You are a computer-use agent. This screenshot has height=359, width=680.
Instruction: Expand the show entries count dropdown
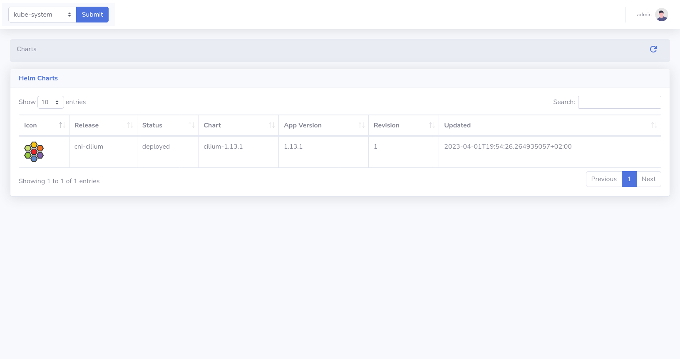[x=50, y=102]
